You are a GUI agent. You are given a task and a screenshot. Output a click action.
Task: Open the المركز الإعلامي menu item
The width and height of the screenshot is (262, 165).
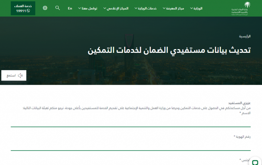(x=117, y=8)
